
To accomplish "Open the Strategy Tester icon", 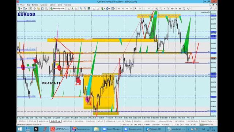I will pos(46,8).
